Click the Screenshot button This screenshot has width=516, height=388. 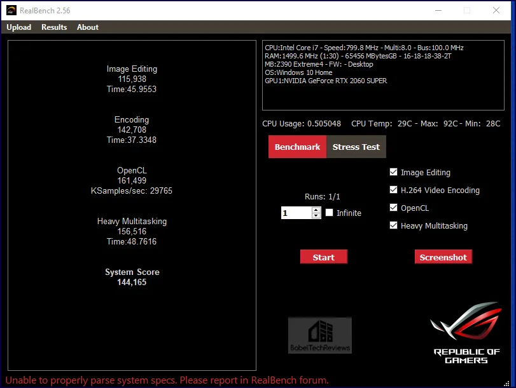point(443,257)
